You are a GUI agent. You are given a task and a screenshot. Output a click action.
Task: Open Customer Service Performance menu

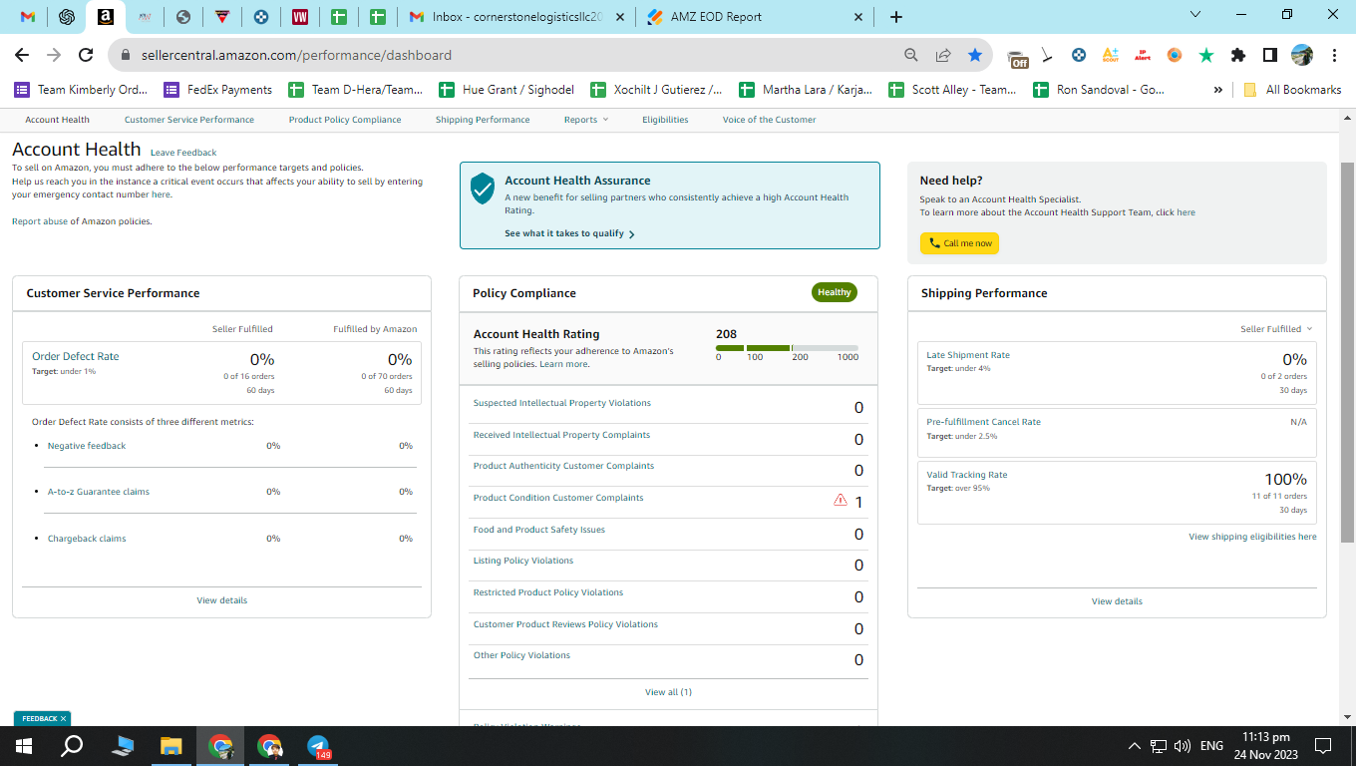[x=189, y=120]
